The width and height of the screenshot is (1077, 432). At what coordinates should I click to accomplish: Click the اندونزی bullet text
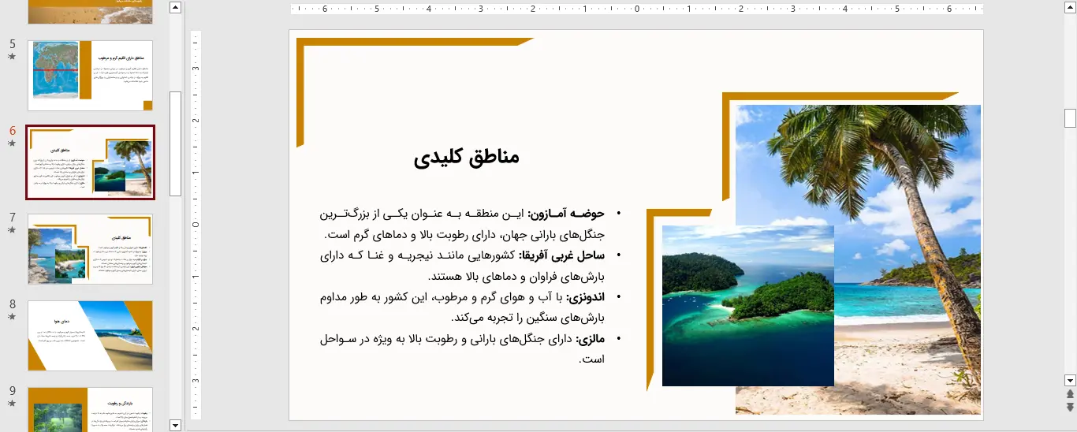tap(462, 307)
